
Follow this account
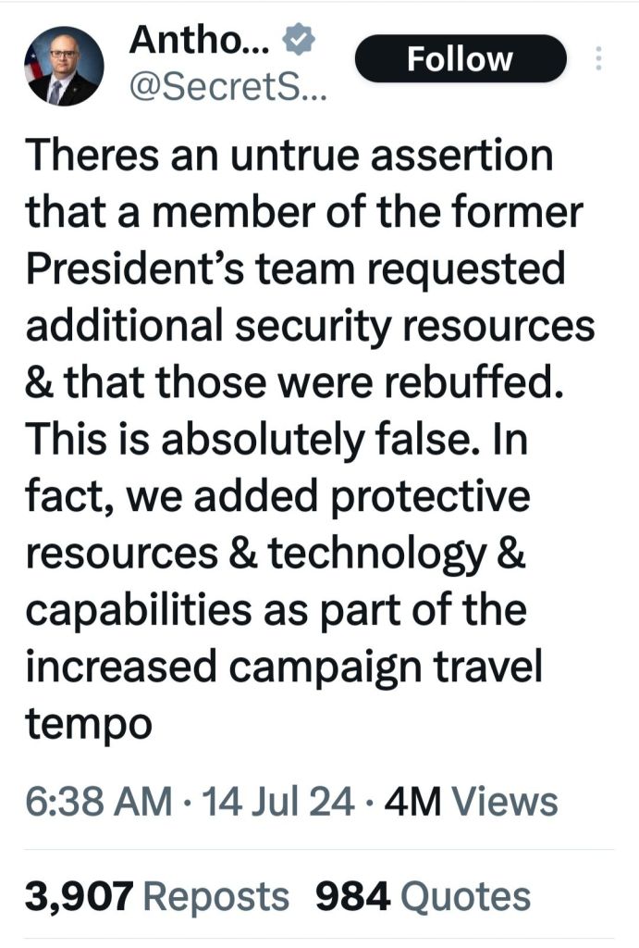460,59
